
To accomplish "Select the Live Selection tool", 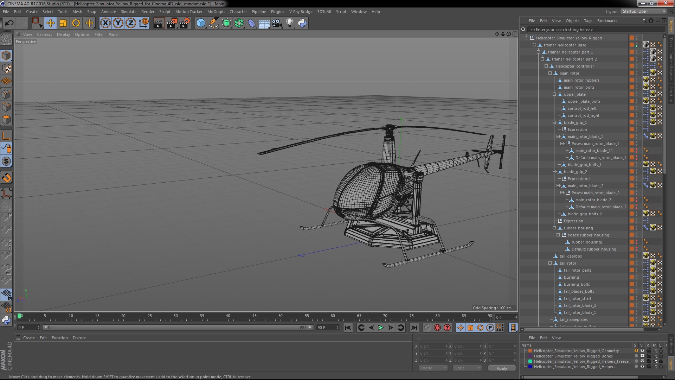I will [37, 23].
